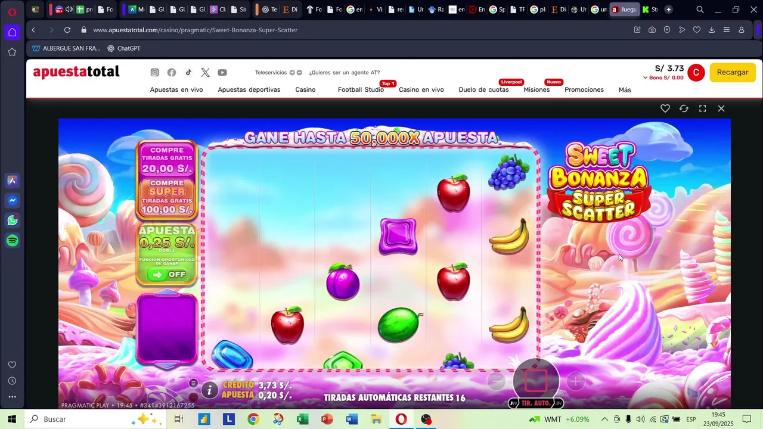The image size is (763, 429).
Task: Open Casino en vivo section
Action: (x=421, y=90)
